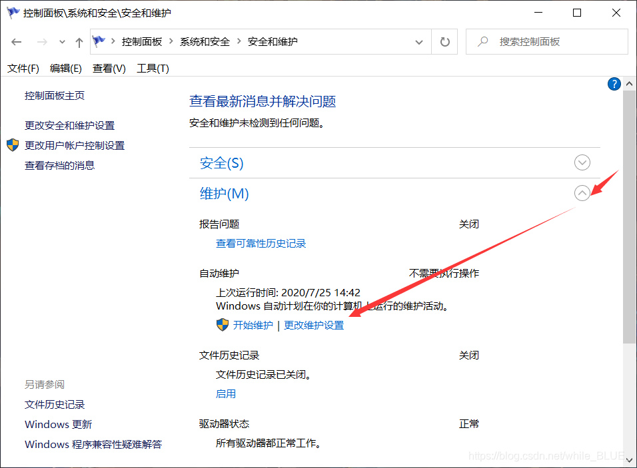Open Windows 程序兼容性疑难解答 link
Screen dimensions: 637x468
tap(93, 445)
